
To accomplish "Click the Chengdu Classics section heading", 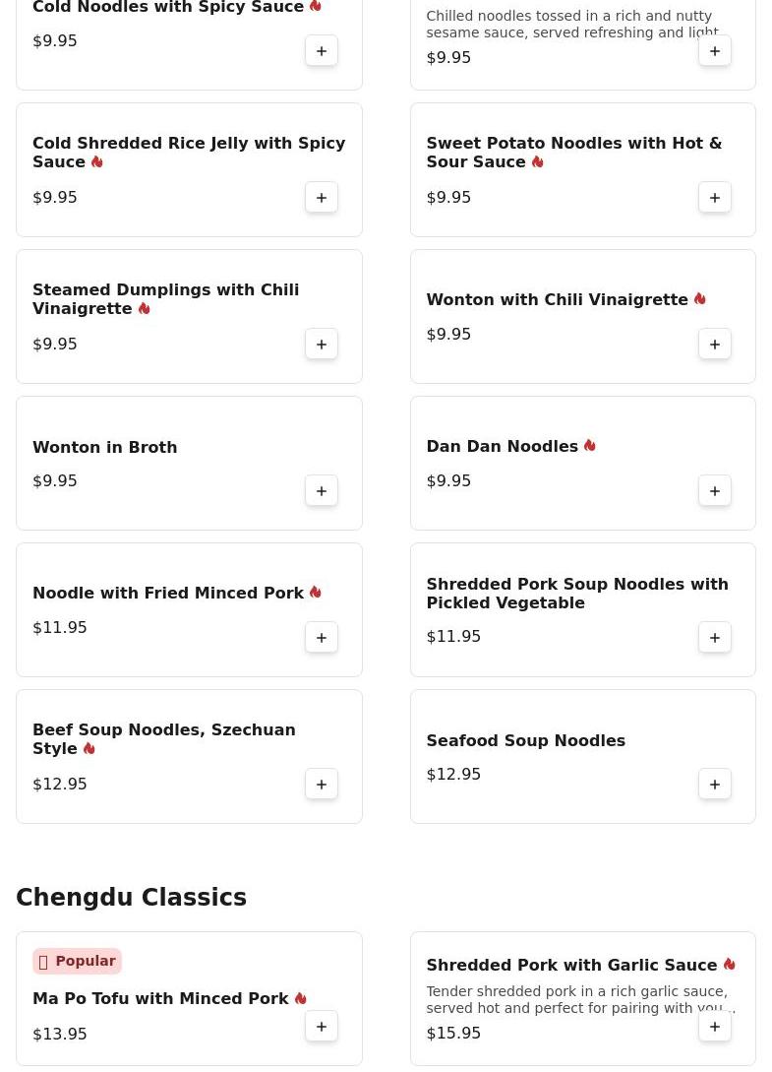I will (131, 898).
